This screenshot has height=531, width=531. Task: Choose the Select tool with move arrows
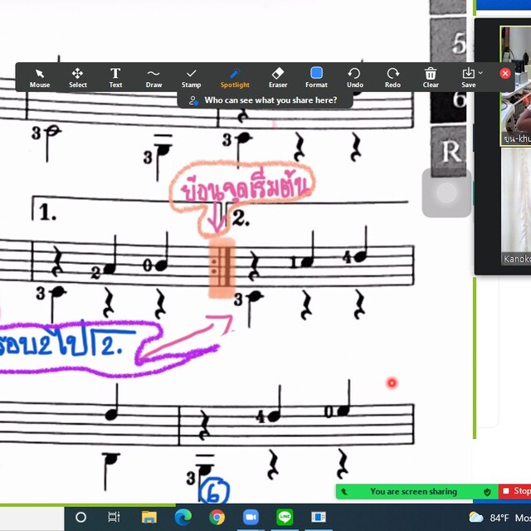point(78,77)
